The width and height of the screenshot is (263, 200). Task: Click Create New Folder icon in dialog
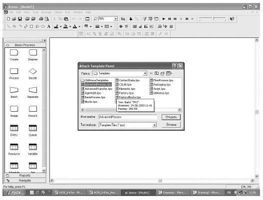click(x=162, y=73)
